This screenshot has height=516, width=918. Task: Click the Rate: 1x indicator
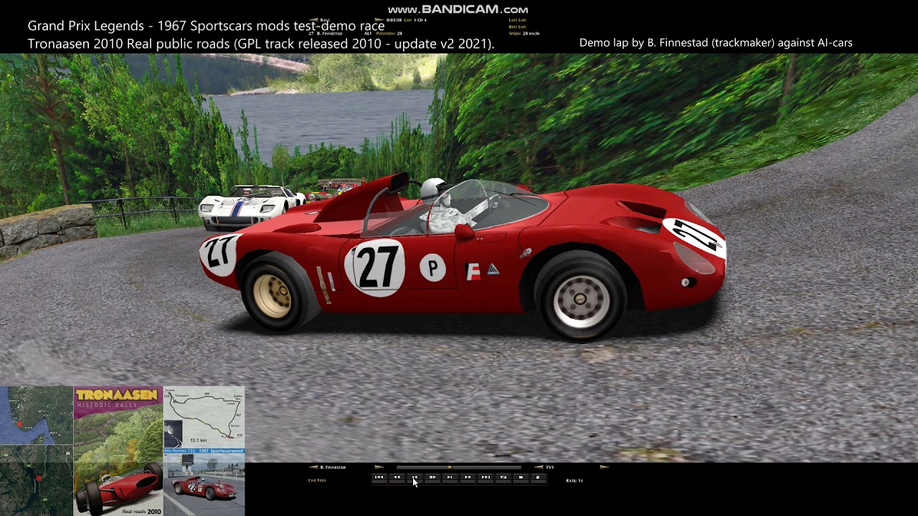pos(574,480)
